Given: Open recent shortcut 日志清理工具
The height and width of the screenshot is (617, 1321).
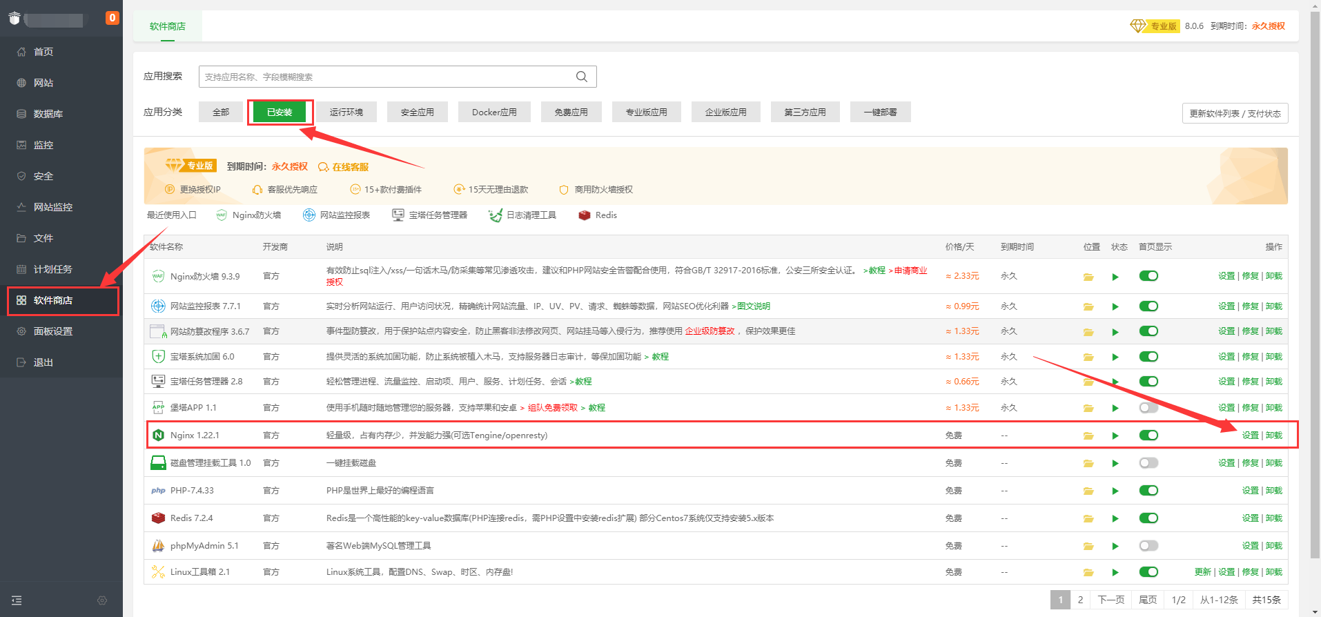Looking at the screenshot, I should (x=522, y=215).
